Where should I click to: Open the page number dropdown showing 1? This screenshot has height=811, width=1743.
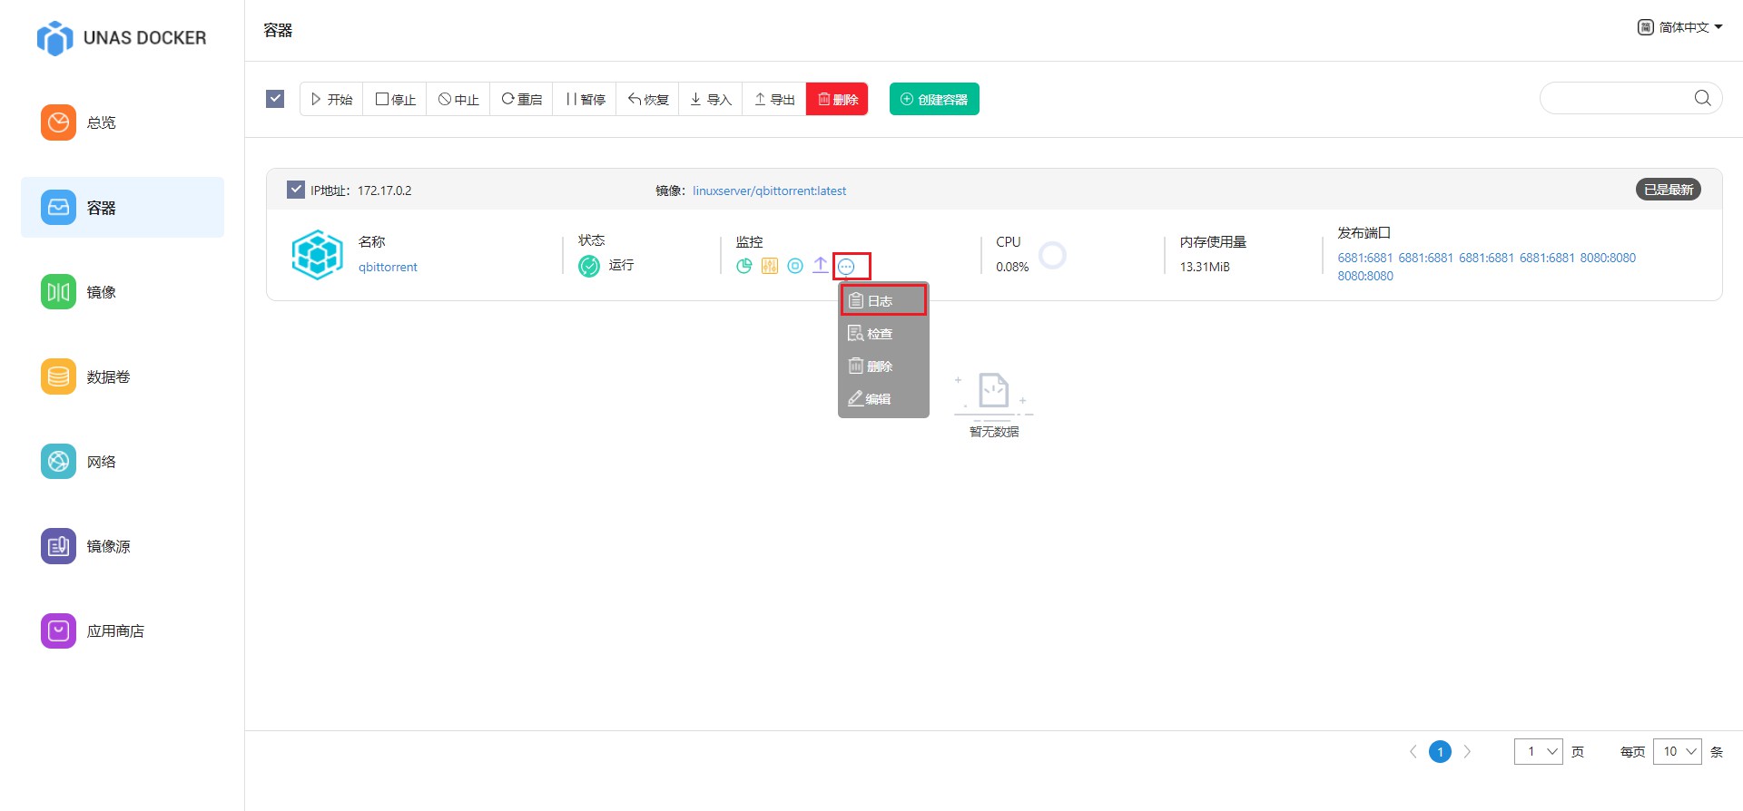[1538, 751]
